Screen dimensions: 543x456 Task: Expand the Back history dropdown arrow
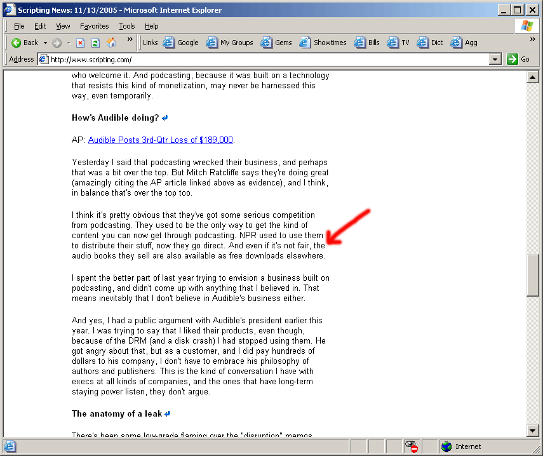[45, 43]
